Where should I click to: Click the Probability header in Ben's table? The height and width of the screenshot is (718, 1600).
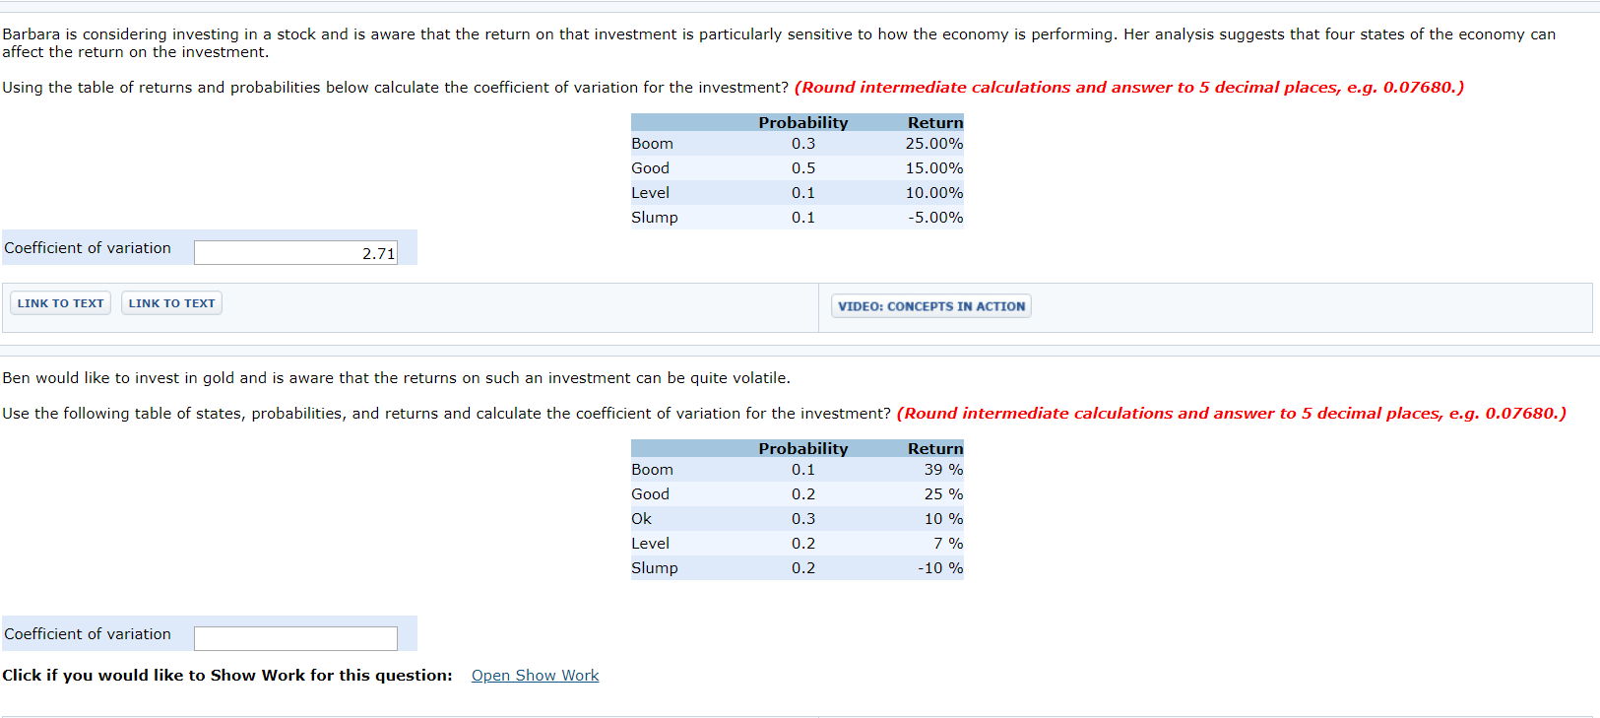[802, 448]
